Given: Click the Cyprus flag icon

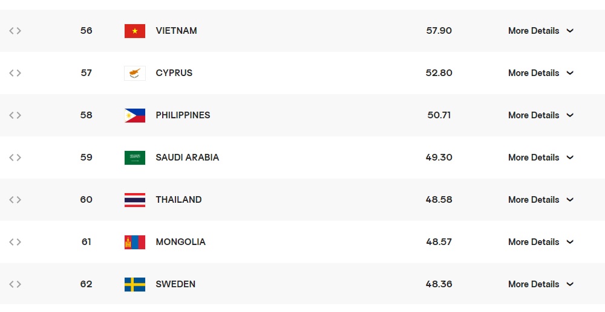Looking at the screenshot, I should [135, 73].
